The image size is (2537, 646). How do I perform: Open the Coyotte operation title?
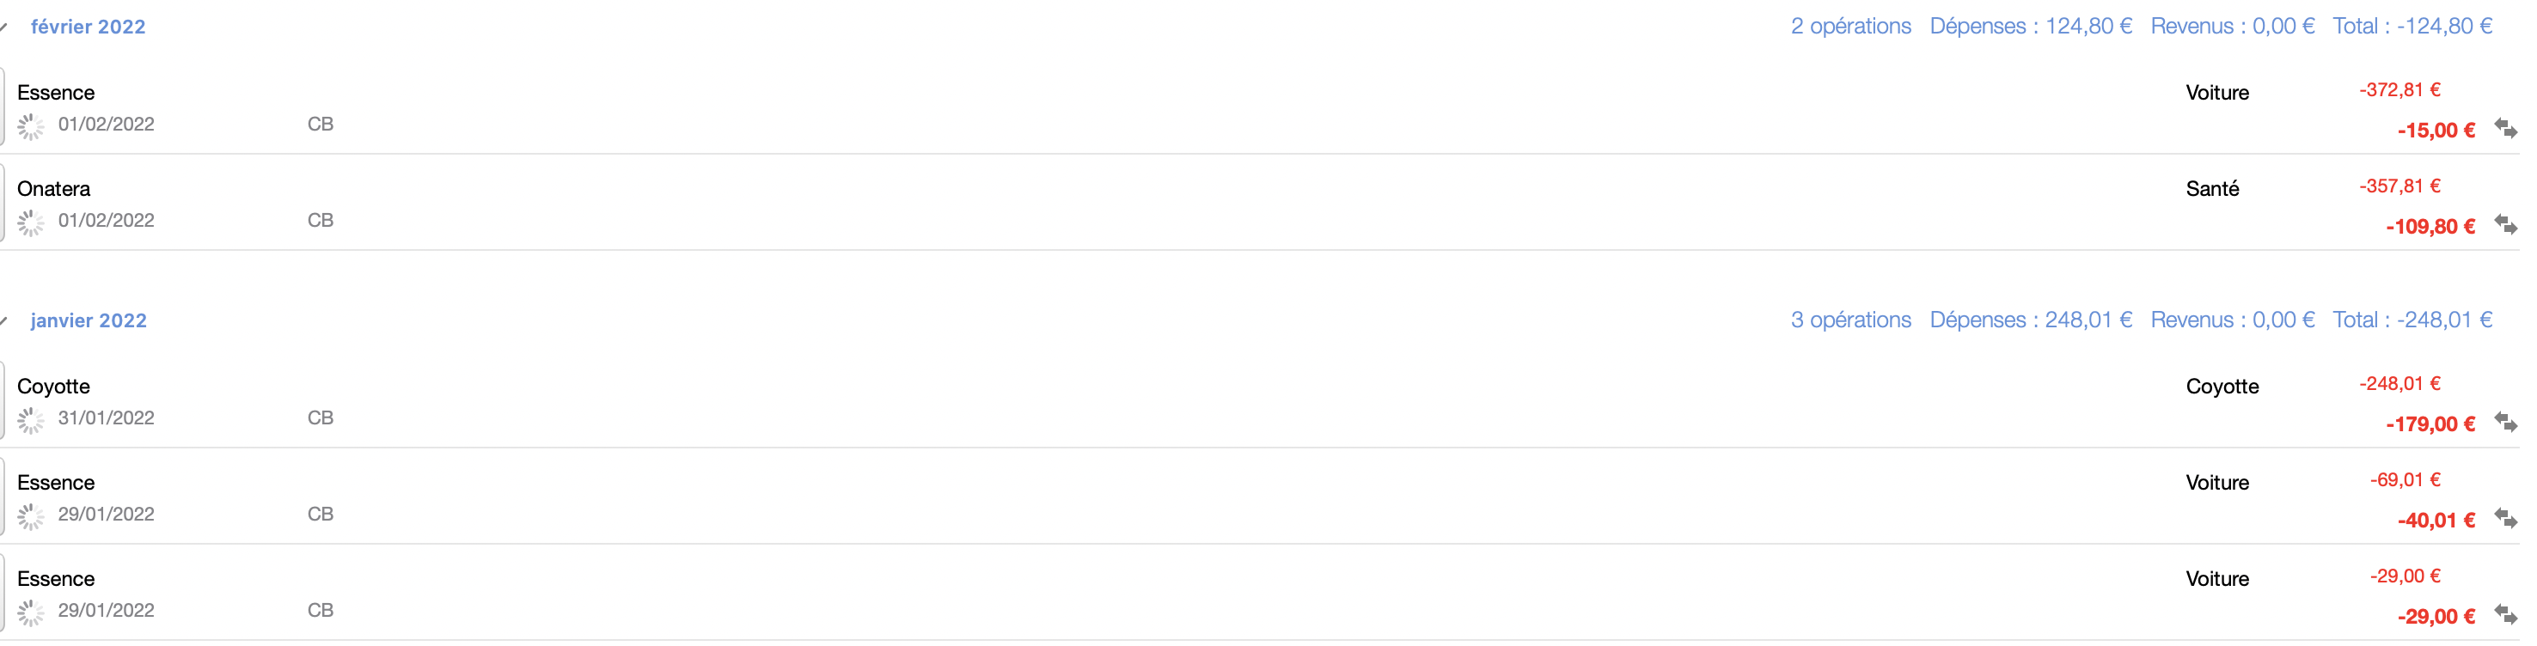click(x=53, y=386)
